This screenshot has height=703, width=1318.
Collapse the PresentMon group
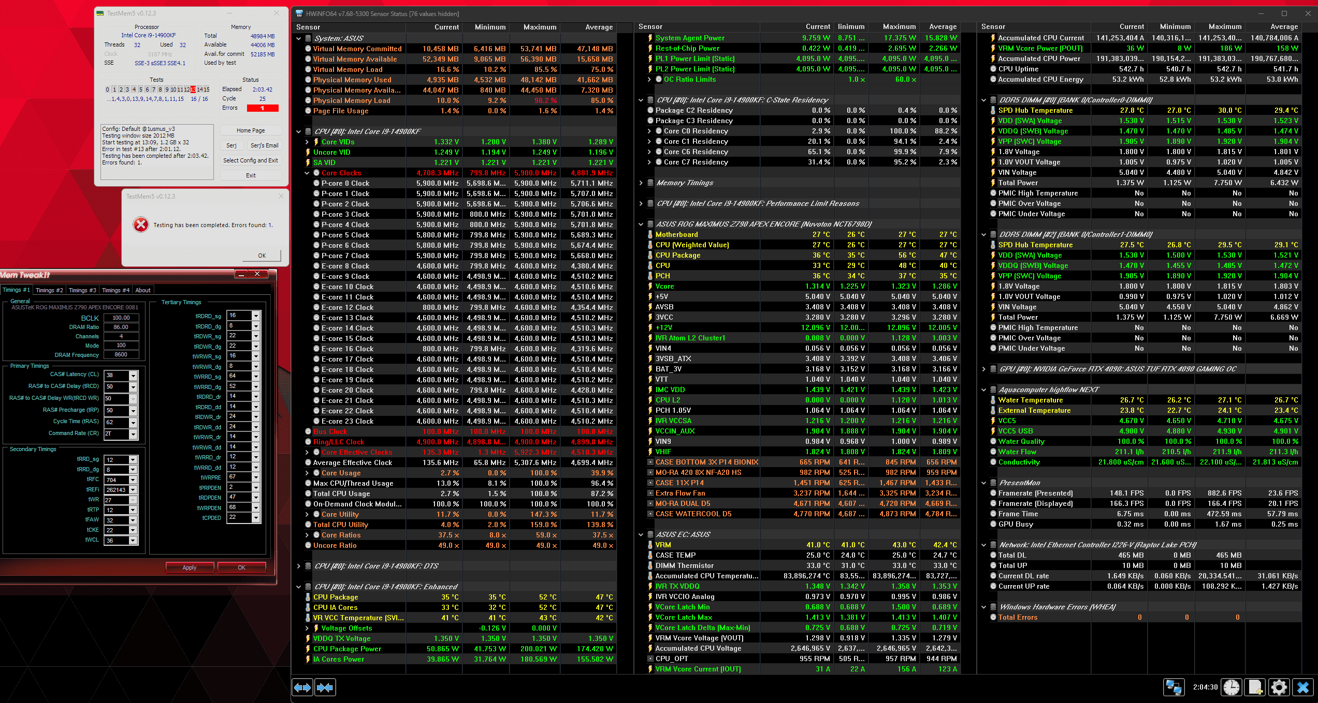pyautogui.click(x=984, y=483)
